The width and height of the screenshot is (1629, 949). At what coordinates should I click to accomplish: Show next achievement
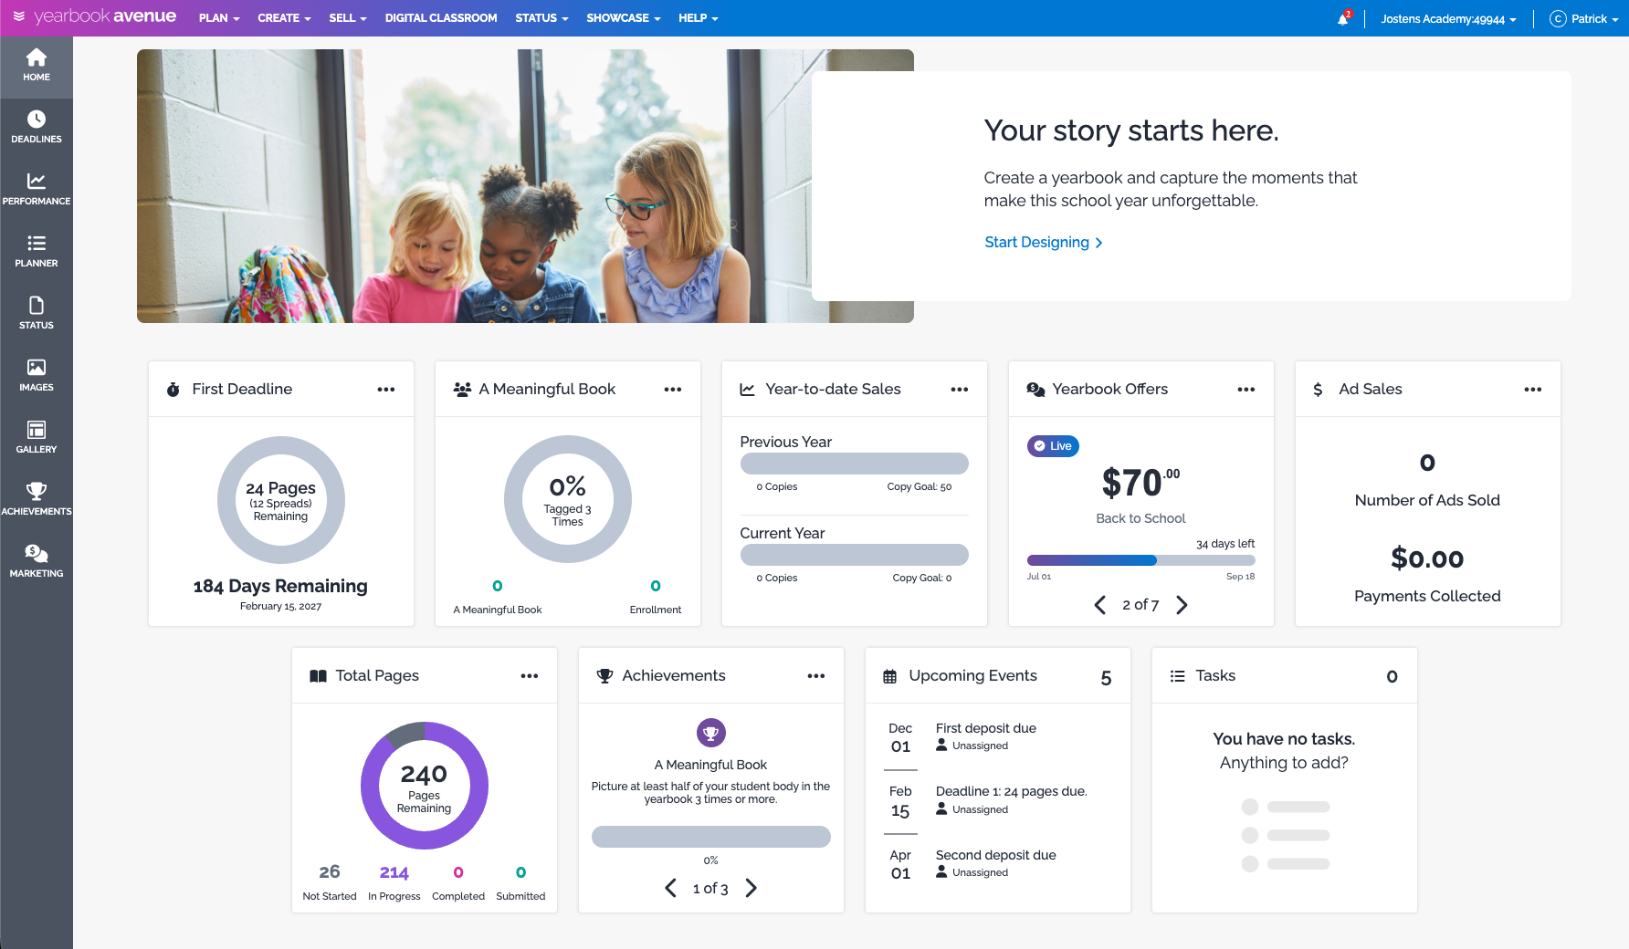(751, 888)
